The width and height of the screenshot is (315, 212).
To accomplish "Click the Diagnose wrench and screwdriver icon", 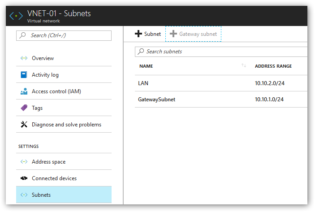I will 24,125.
